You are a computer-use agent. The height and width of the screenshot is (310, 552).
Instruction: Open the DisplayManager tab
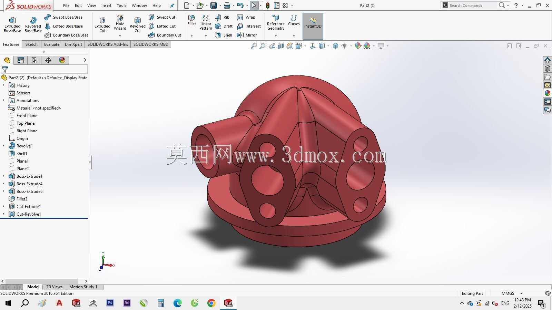[x=62, y=60]
